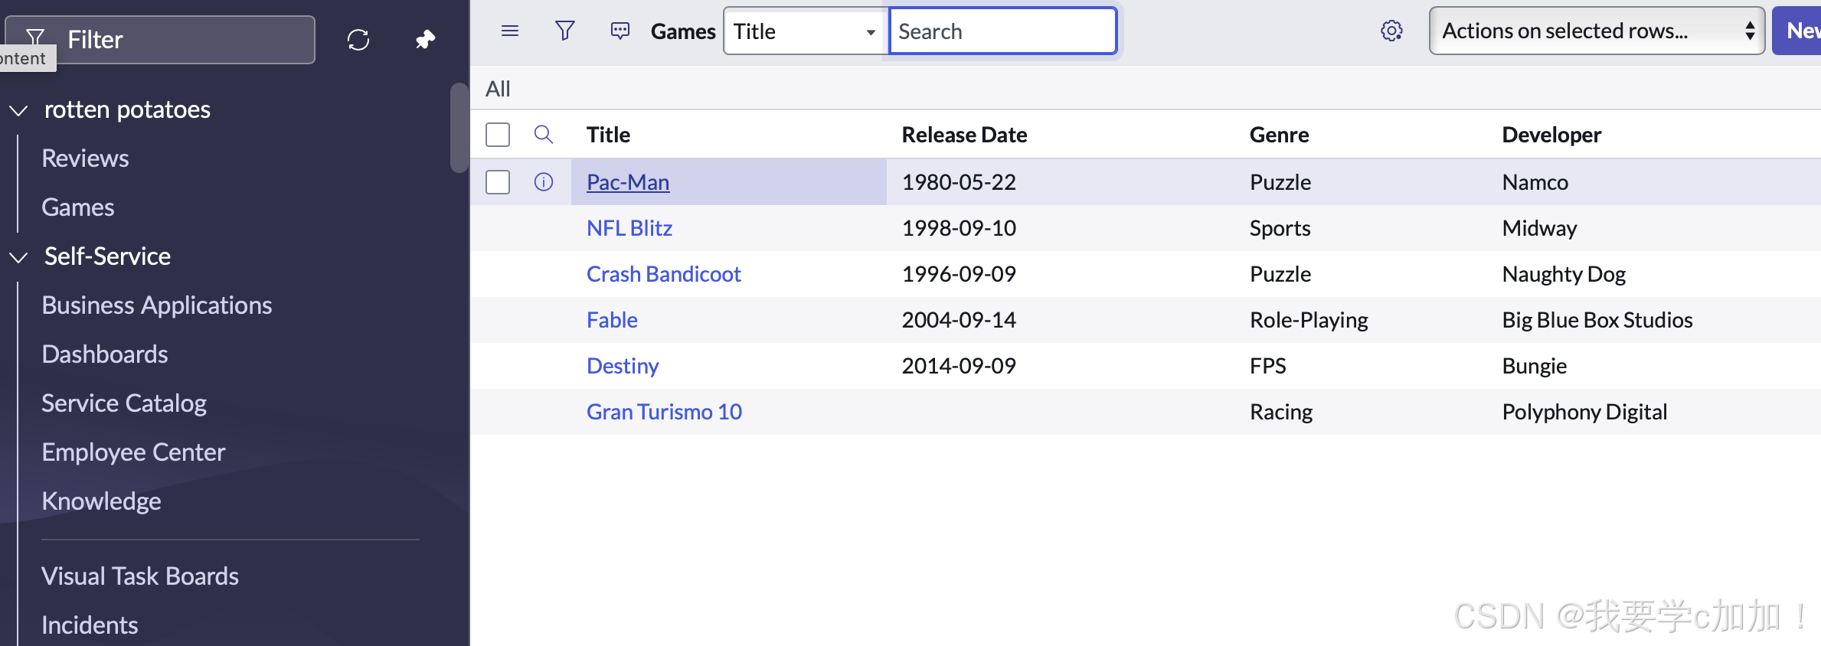Click the Filter navigator funnel icon
This screenshot has width=1821, height=646.
point(35,37)
